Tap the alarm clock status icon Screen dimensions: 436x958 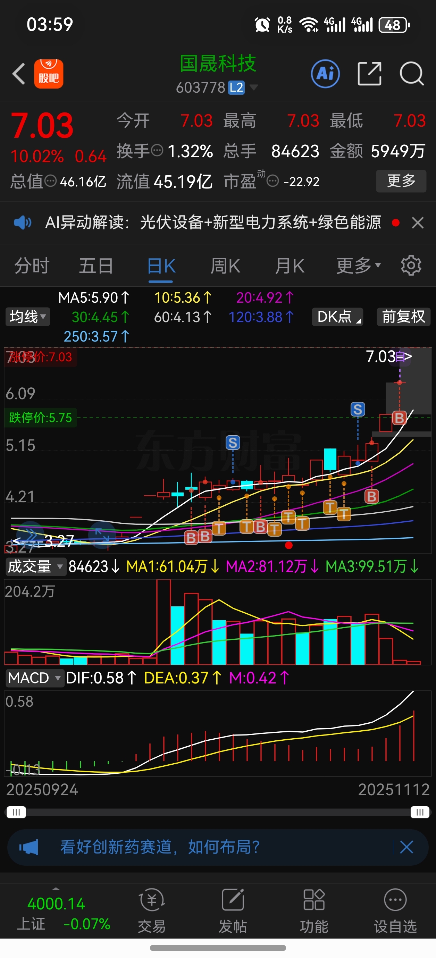point(262,25)
